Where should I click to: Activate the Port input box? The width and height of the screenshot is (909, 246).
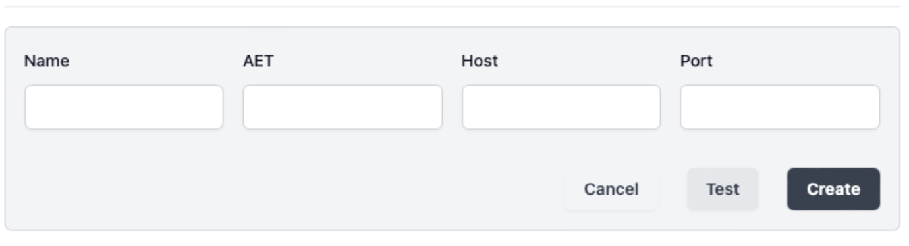[780, 107]
